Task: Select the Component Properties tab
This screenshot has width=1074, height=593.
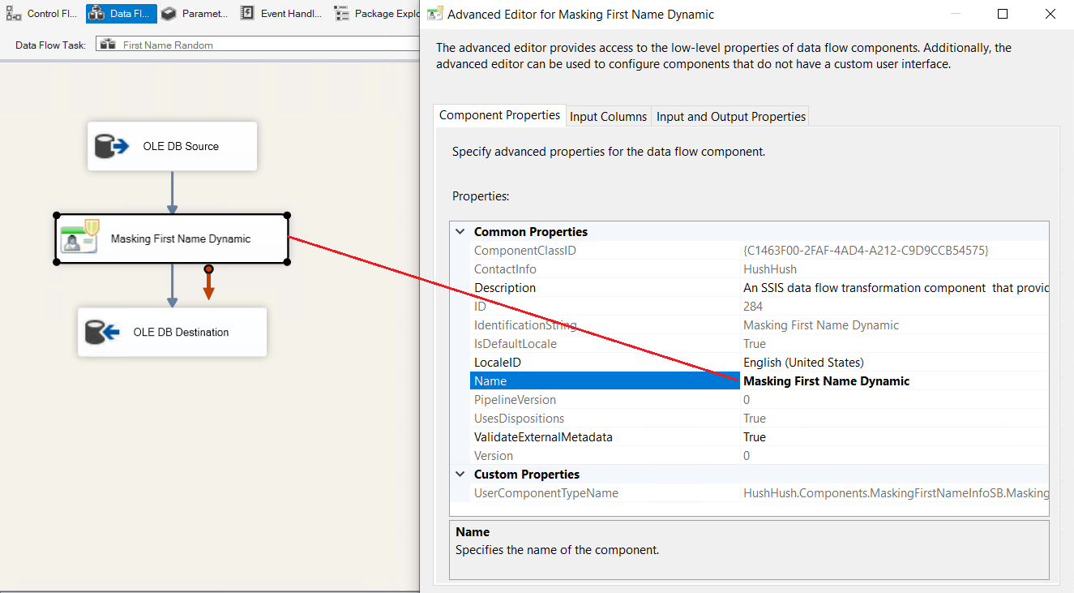Action: 499,115
